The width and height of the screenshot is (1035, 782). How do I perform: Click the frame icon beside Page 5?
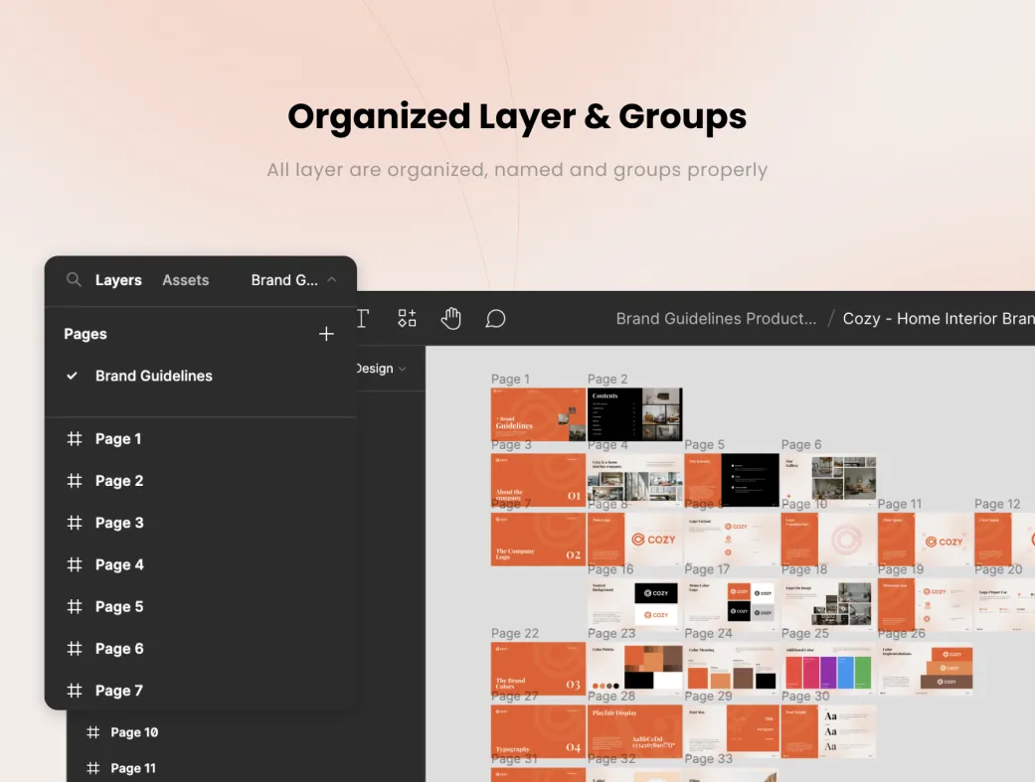coord(75,607)
